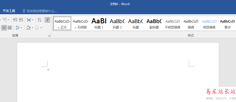Screen dimensions: 236x102
Task: Click the increase indent icon
Action: [21, 20]
